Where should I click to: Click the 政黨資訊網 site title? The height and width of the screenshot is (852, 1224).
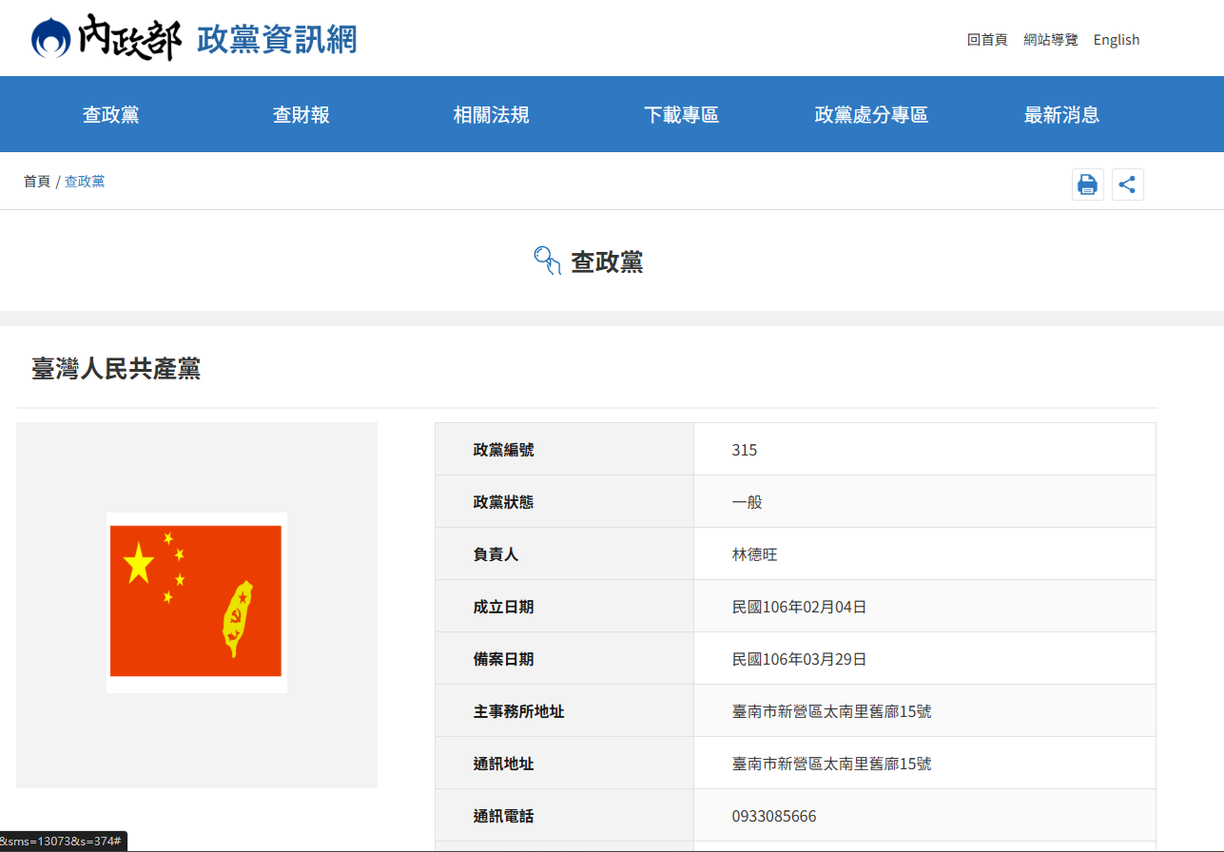pos(277,40)
